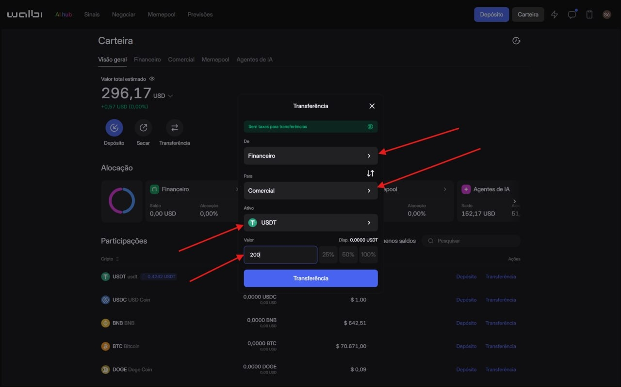Click the lightning bolt icon in header

click(555, 15)
